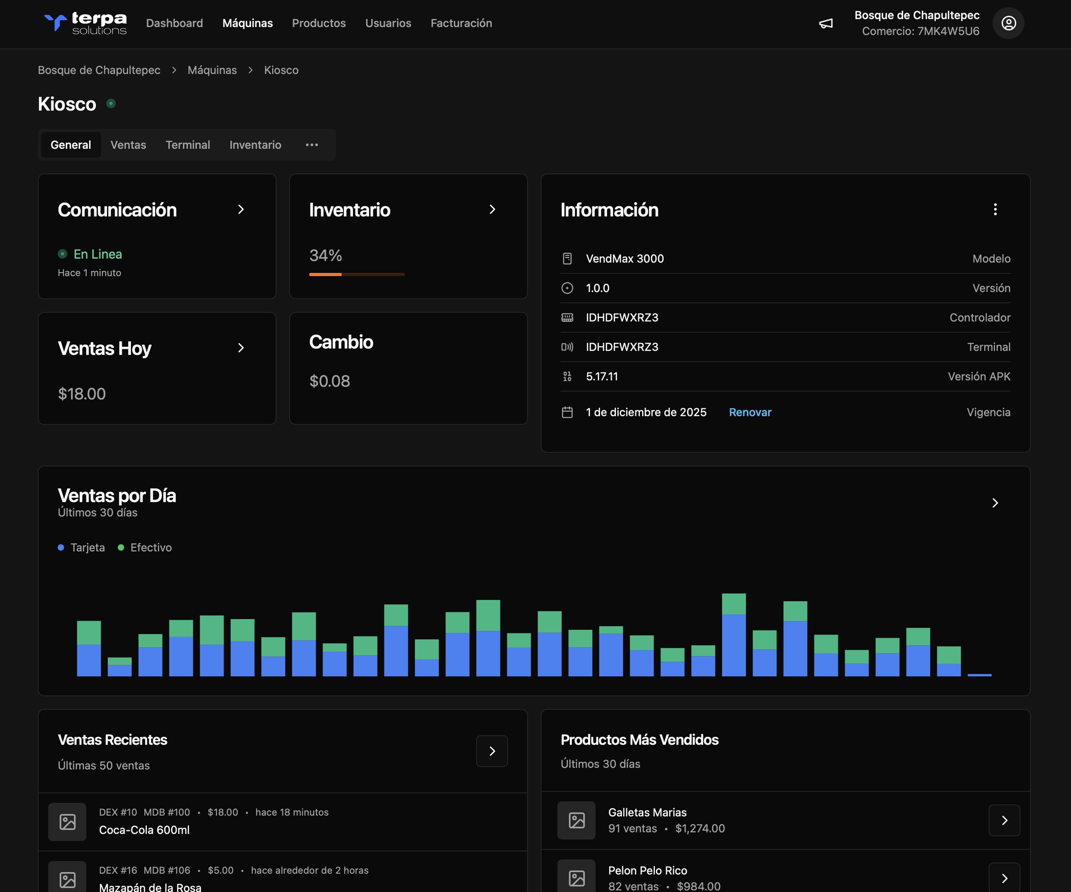Open the user profile avatar icon

coord(1008,23)
